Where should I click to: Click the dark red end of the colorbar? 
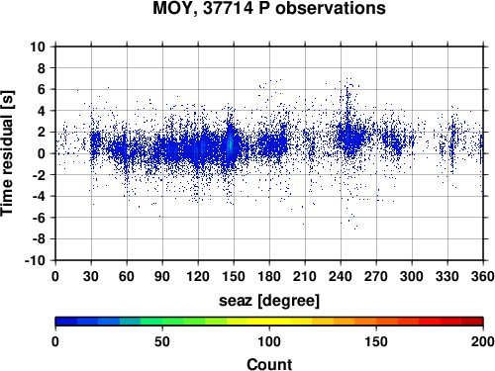point(472,322)
